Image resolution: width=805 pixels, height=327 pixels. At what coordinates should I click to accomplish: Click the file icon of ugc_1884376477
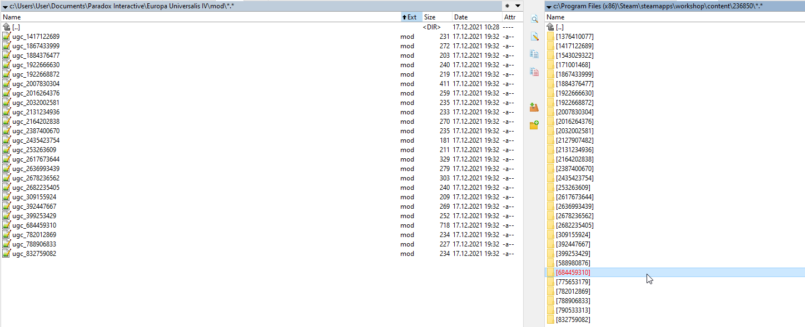coord(6,56)
